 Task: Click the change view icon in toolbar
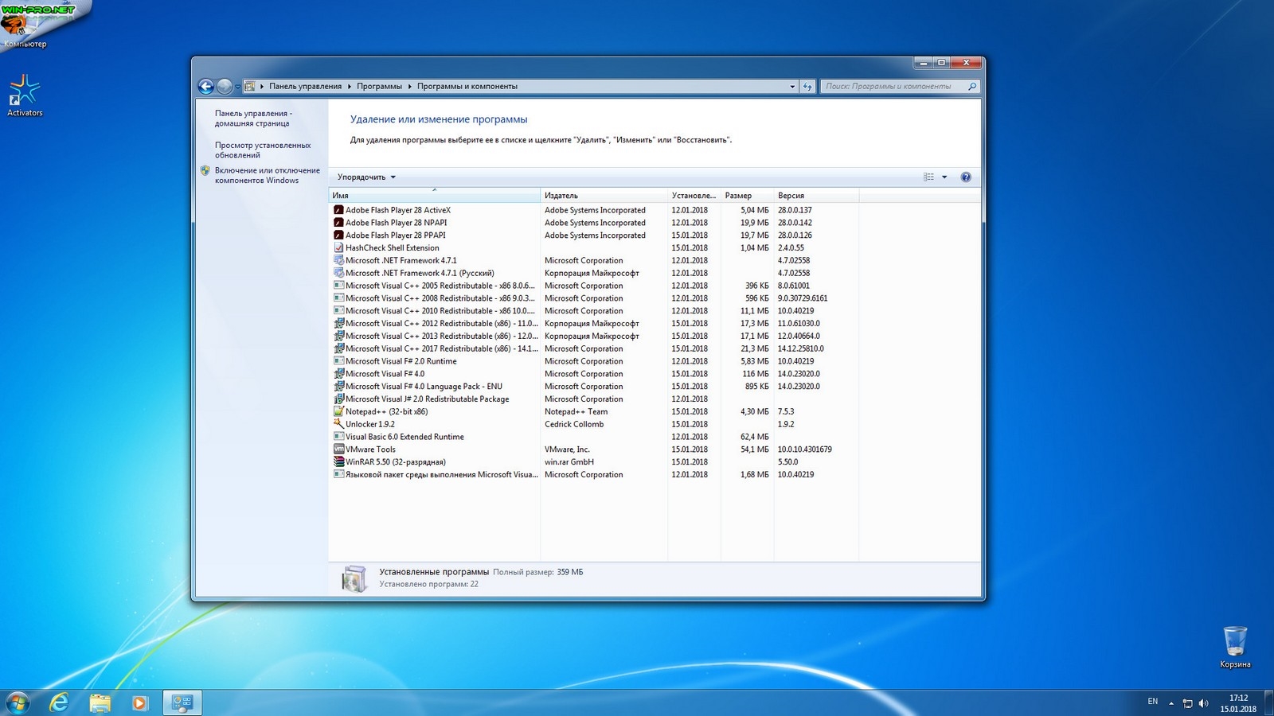[928, 177]
